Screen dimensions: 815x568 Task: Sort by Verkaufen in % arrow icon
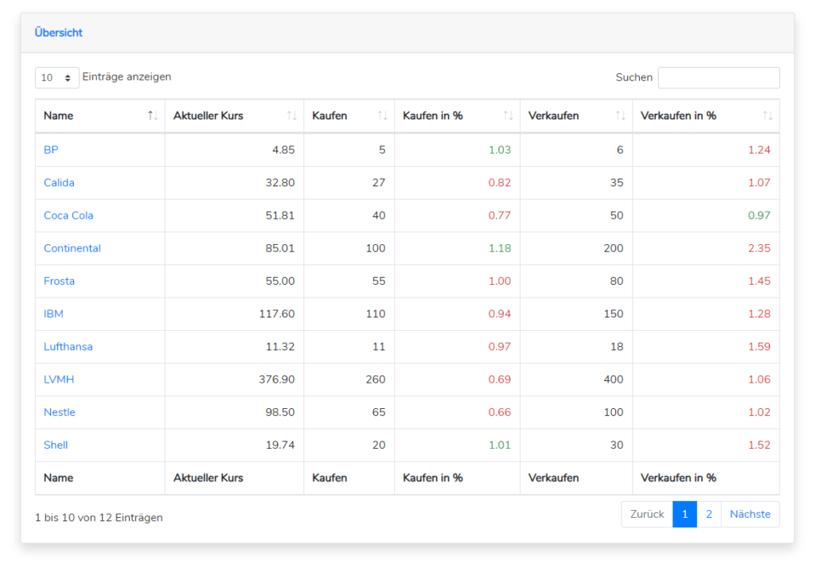(x=767, y=115)
